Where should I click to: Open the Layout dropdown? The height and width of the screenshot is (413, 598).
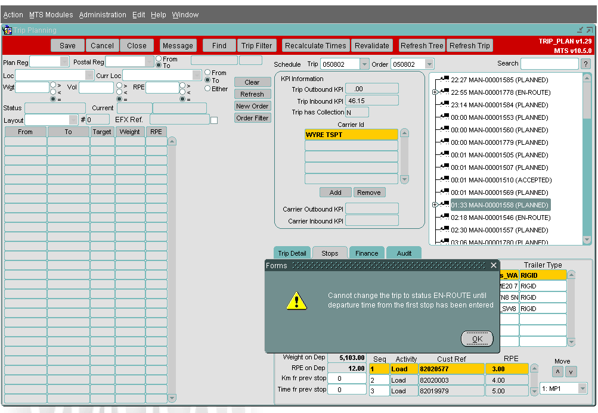tap(73, 120)
